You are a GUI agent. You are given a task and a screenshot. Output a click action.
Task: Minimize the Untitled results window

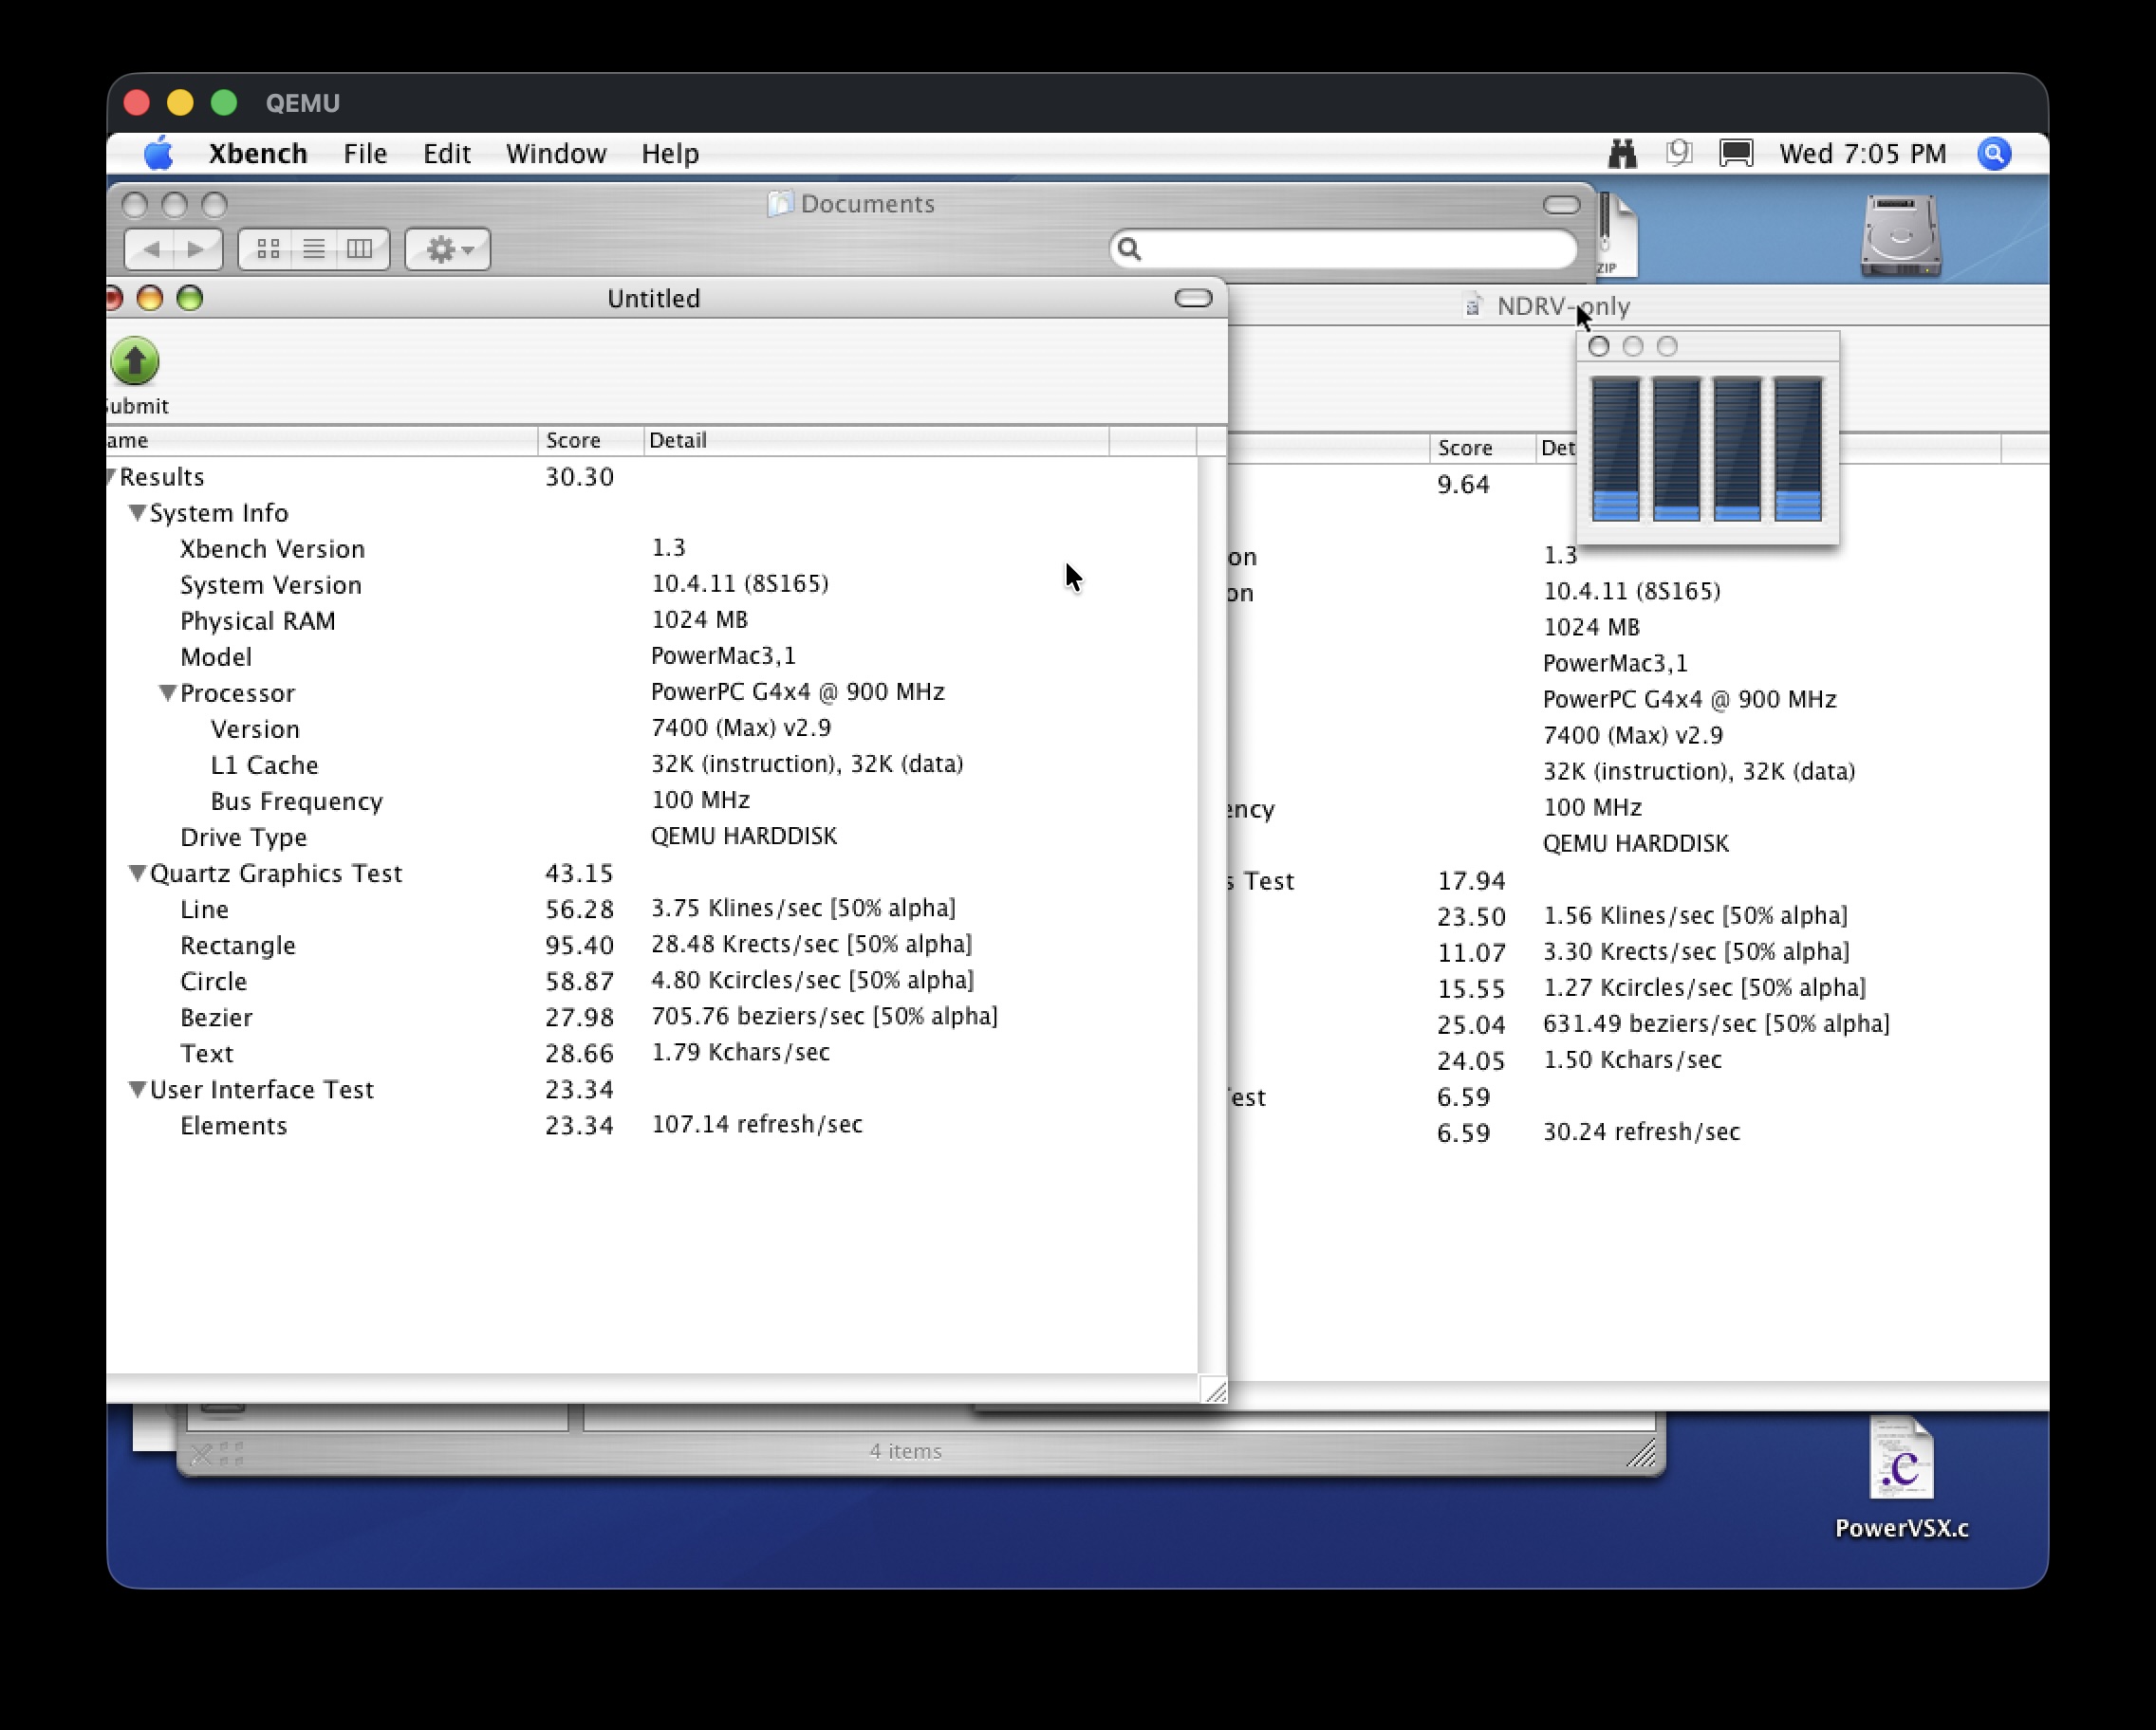150,298
